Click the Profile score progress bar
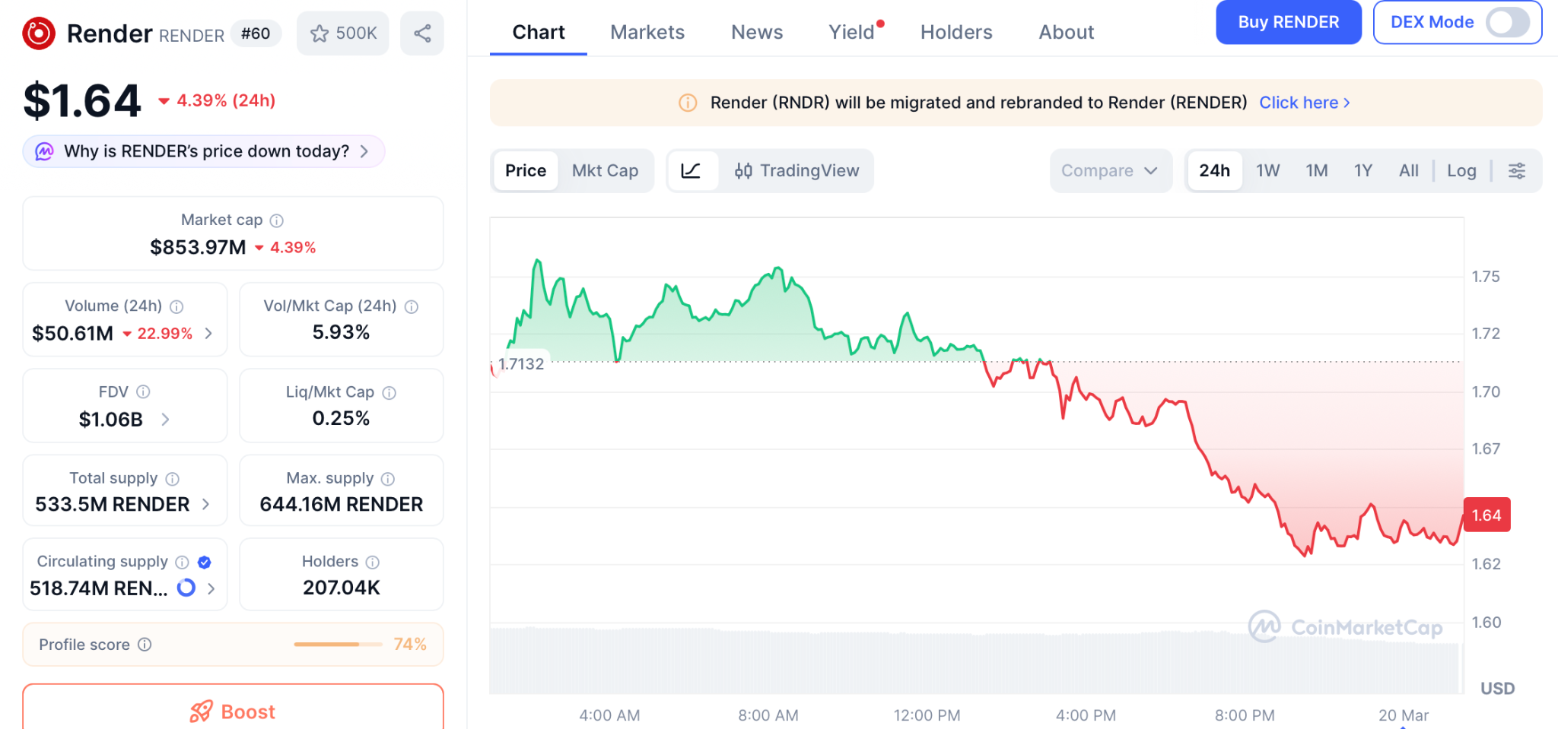 [338, 645]
